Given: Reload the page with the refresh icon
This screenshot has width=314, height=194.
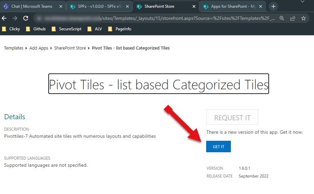Looking at the screenshot, I should pos(26,19).
